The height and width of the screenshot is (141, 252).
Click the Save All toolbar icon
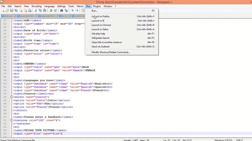coord(16,11)
